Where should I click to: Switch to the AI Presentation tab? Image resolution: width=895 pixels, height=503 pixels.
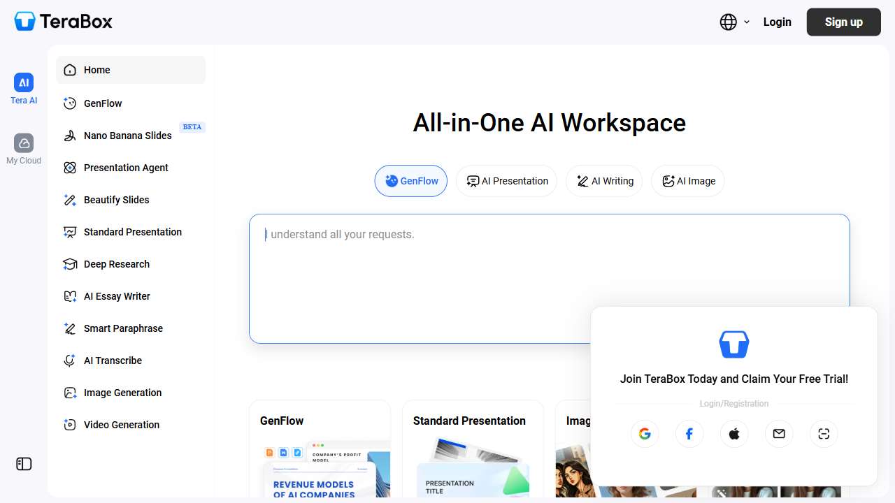point(506,181)
